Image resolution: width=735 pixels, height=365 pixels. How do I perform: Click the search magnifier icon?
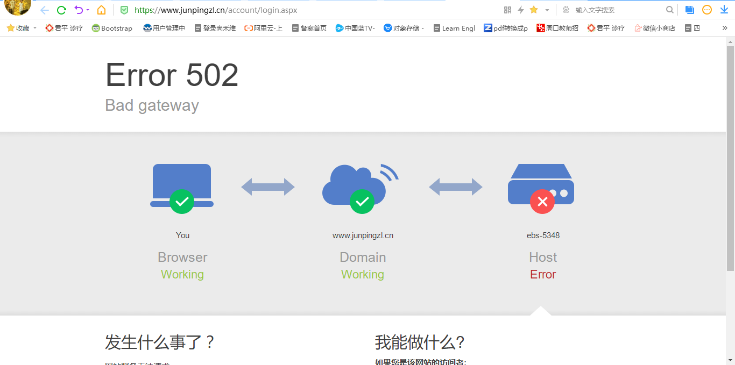[x=669, y=9]
